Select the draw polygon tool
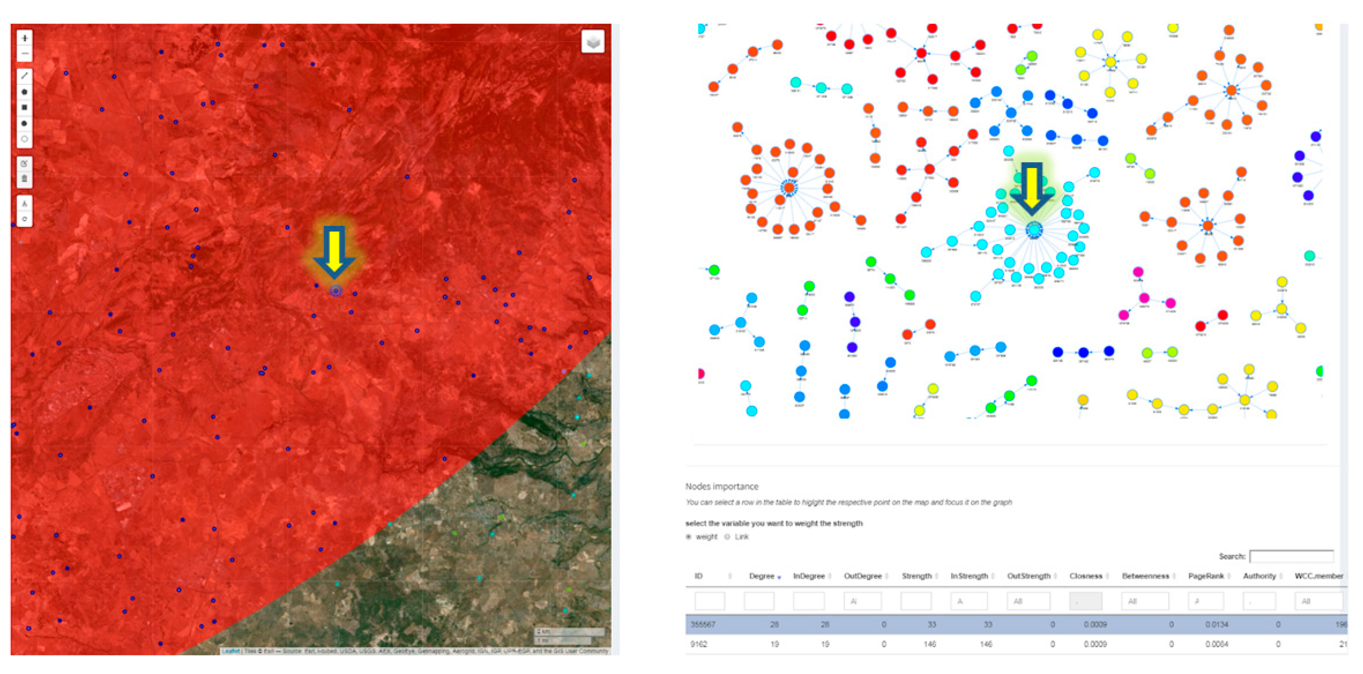Viewport: 1363px width, 674px height. (x=24, y=92)
